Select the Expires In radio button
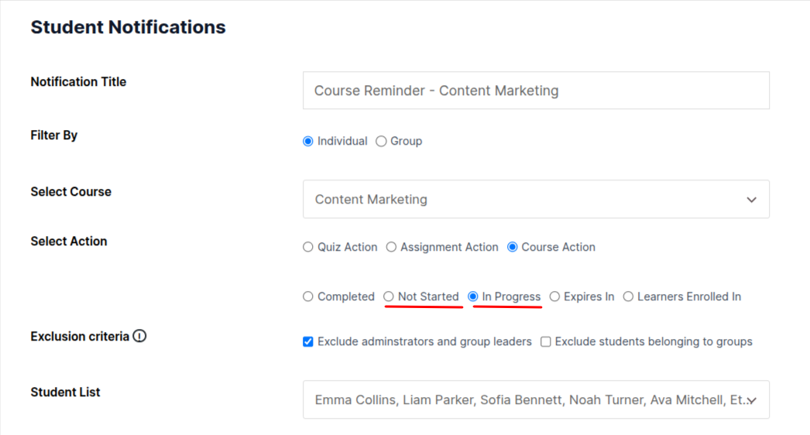This screenshot has height=435, width=810. [x=554, y=297]
